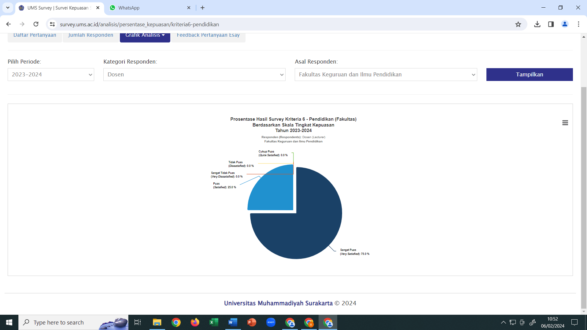
Task: Click the taskbar search box
Action: 73,322
